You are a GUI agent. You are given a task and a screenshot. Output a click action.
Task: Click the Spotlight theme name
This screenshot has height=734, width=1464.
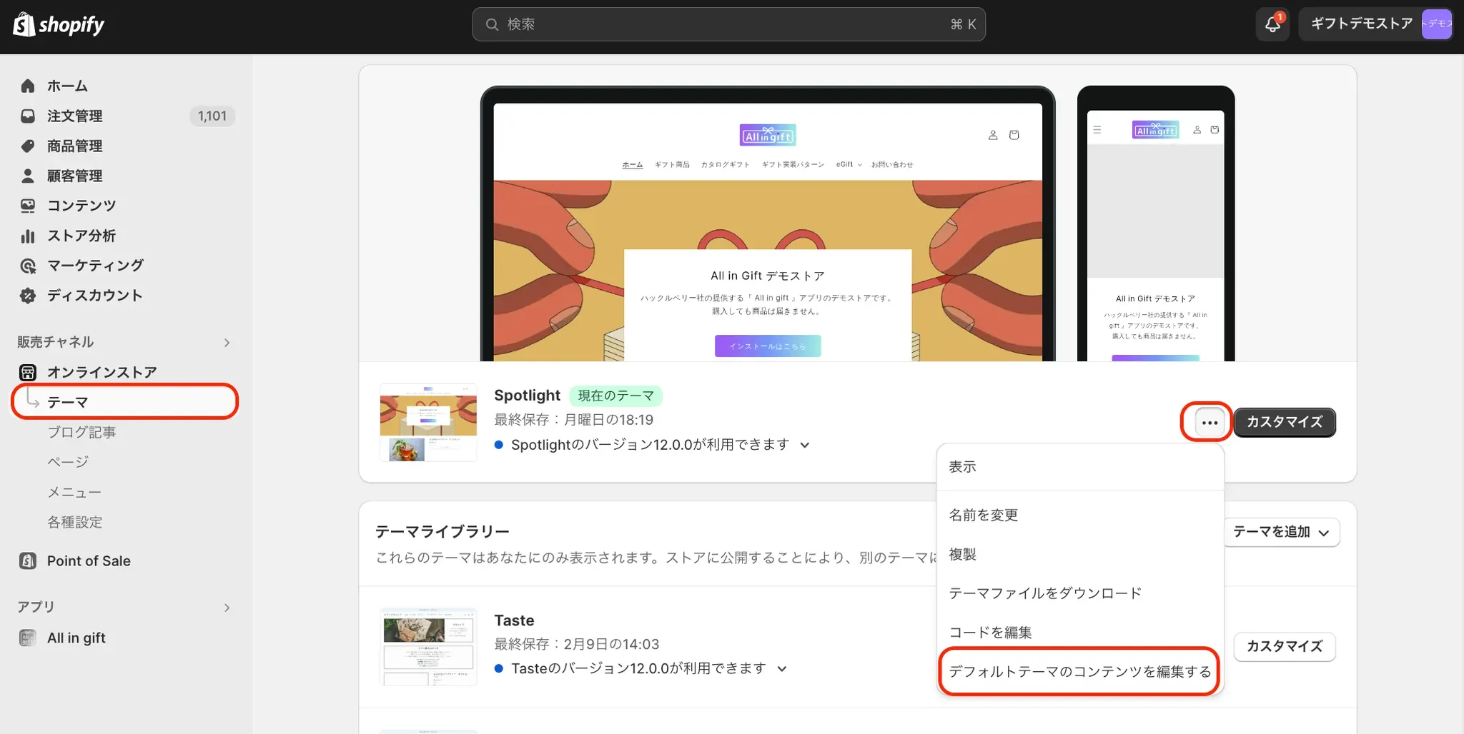(527, 396)
